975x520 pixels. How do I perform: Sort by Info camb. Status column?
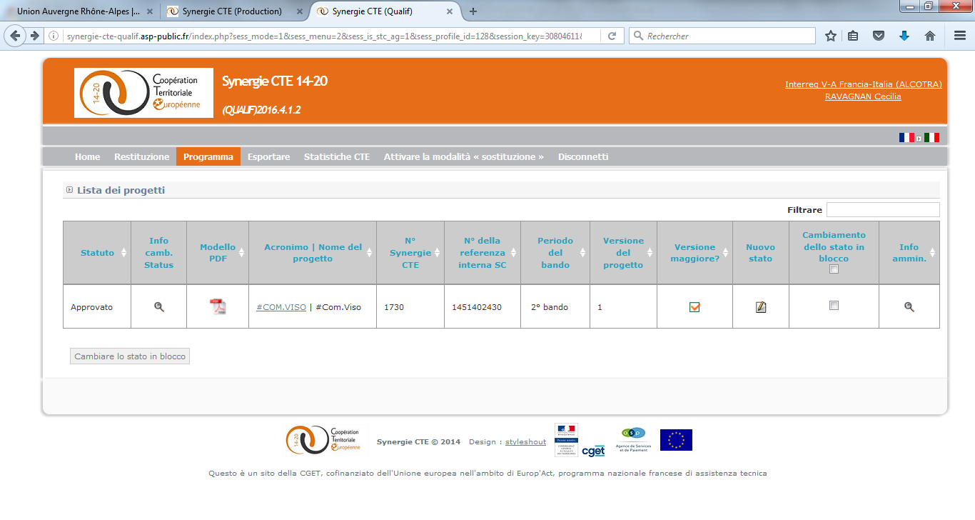[159, 253]
